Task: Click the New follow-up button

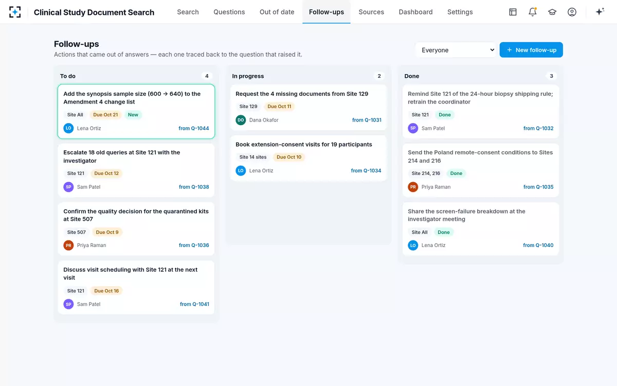Action: point(531,50)
